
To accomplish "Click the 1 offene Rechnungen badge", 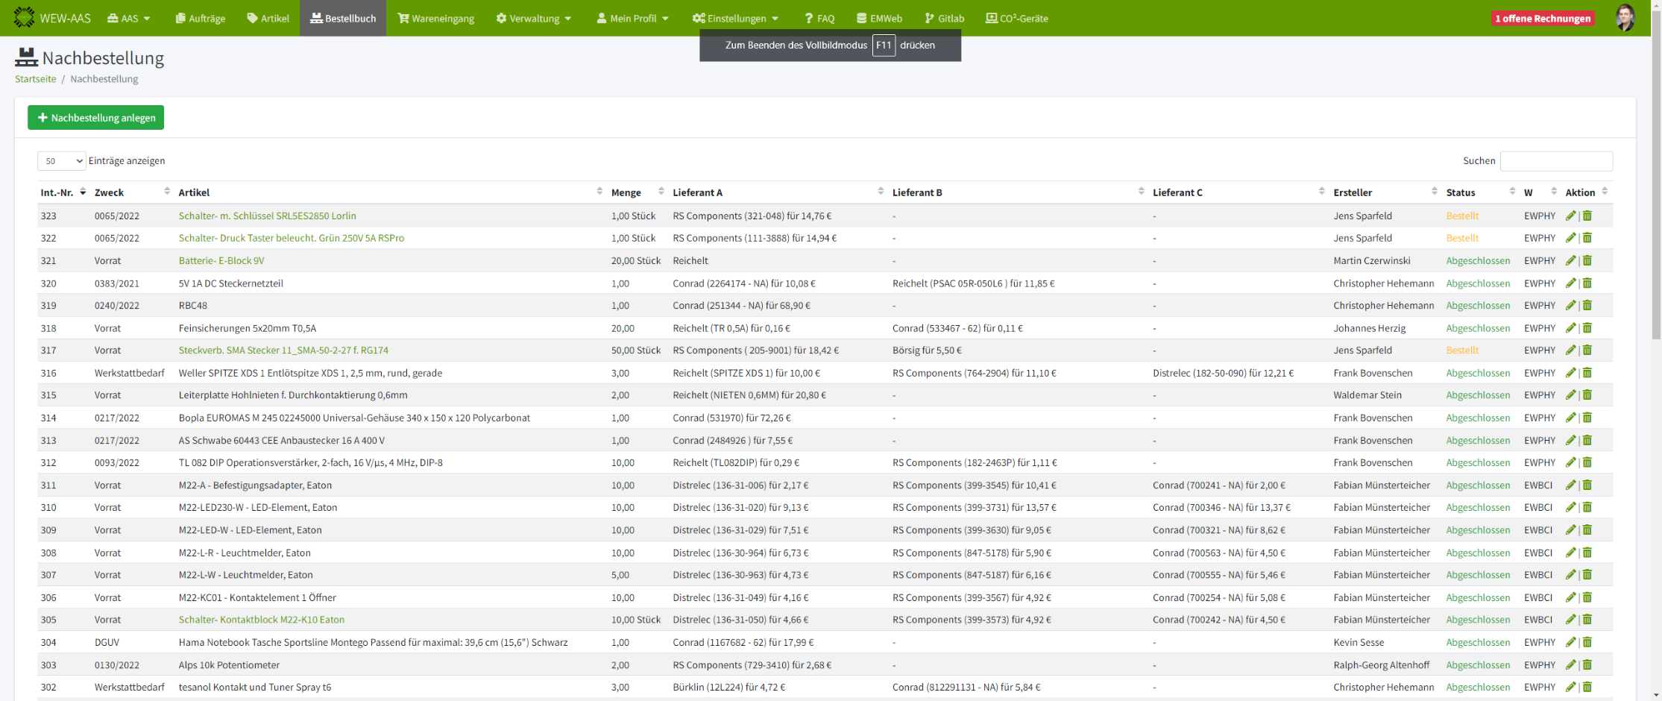I will coord(1542,19).
